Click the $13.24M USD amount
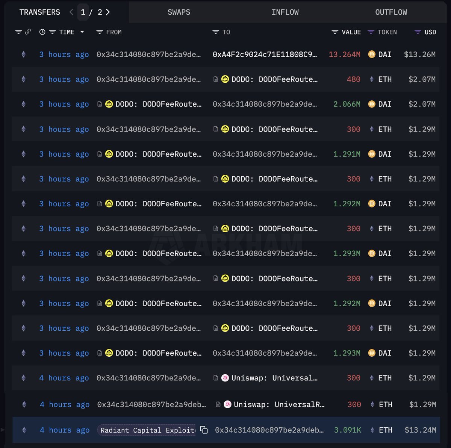 point(421,430)
